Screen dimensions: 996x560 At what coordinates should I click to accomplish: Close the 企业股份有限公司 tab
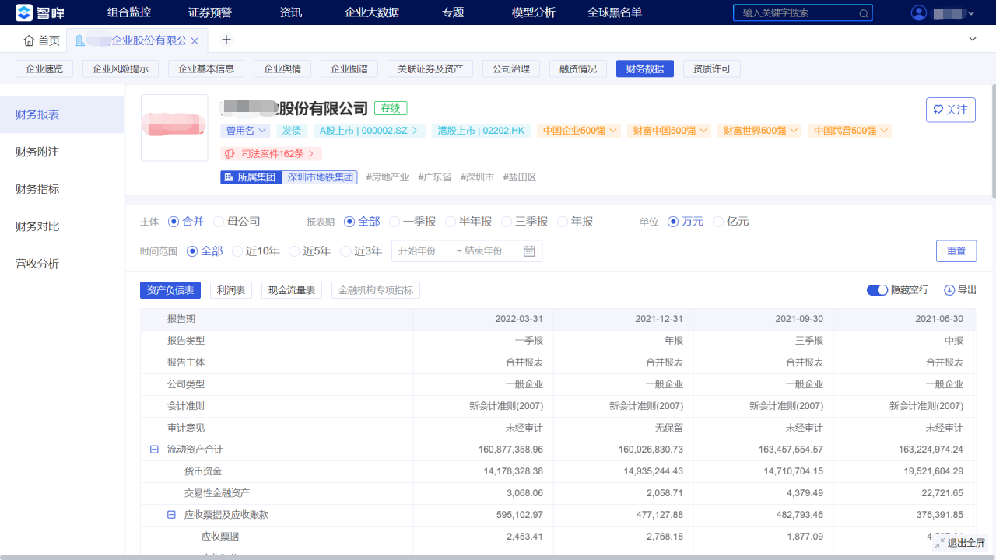tap(195, 40)
